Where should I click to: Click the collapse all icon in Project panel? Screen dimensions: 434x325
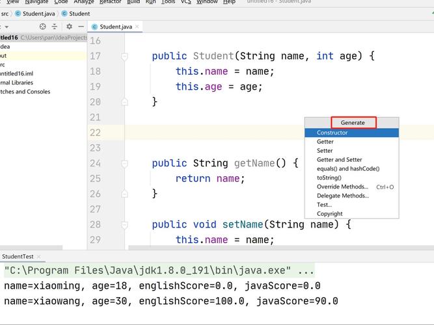pyautogui.click(x=55, y=27)
